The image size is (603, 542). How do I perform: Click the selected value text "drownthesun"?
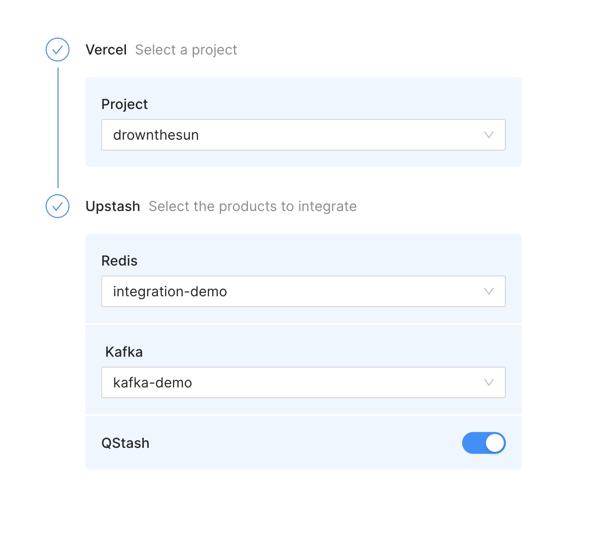tap(156, 135)
